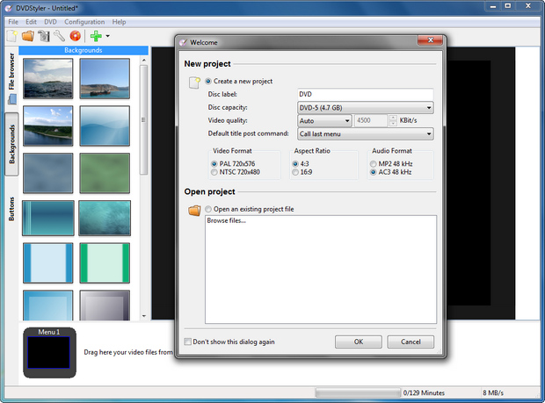Select MP2 48 kHz audio format
This screenshot has height=403, width=545.
[x=373, y=164]
